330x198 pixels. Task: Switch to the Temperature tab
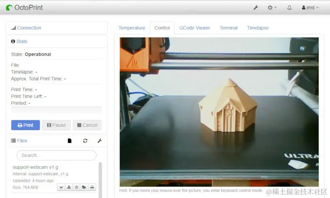pos(132,28)
